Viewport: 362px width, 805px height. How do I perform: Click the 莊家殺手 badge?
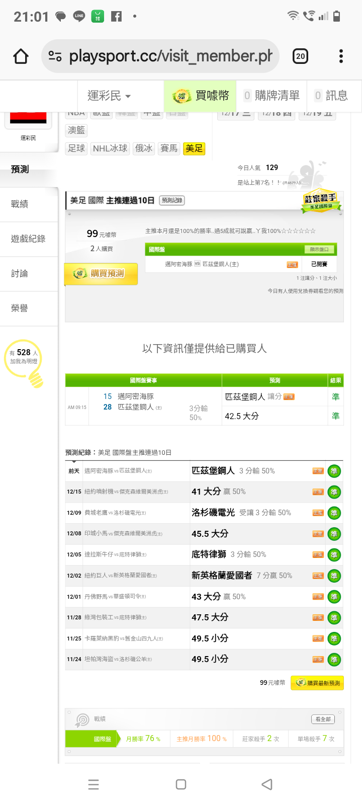[321, 201]
